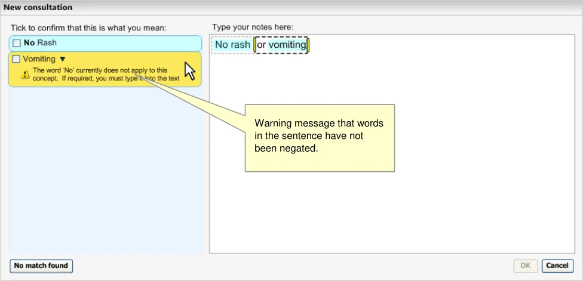Viewport: 583px width, 281px height.
Task: Click the 'Type your notes here' label
Action: click(253, 27)
